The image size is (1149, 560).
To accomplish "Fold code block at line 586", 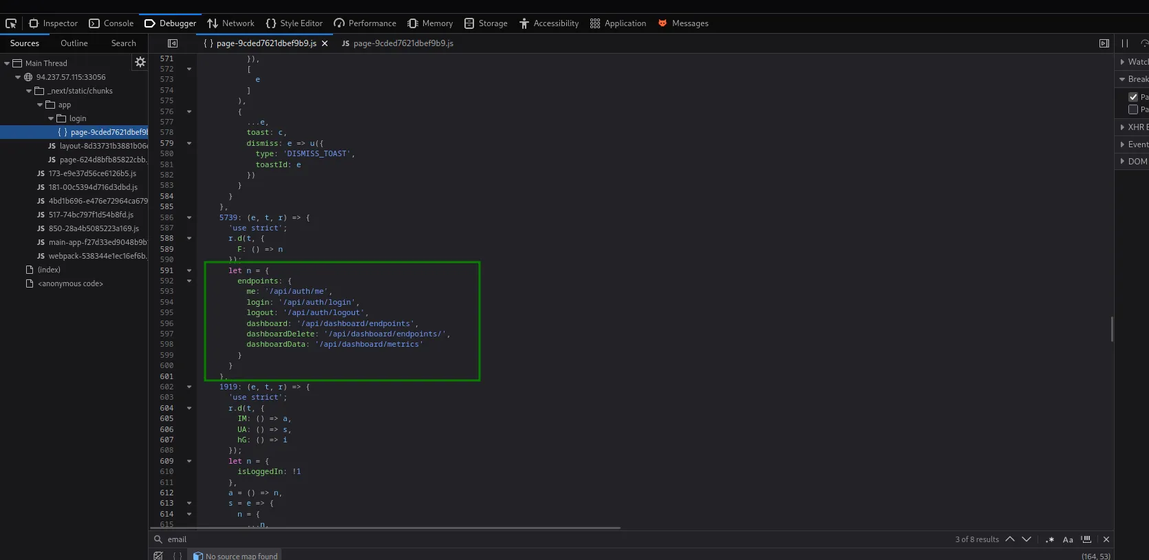I will coord(189,217).
